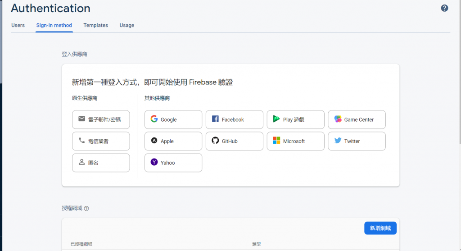Image resolution: width=461 pixels, height=251 pixels.
Task: Select GitHub provider label
Action: point(230,141)
